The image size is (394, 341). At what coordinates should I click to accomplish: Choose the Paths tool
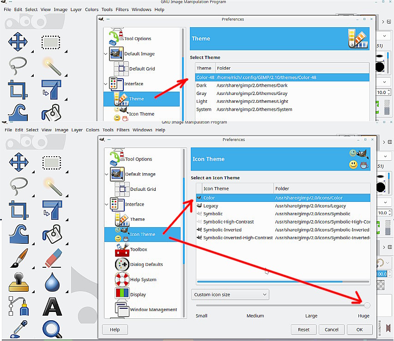coord(18,306)
